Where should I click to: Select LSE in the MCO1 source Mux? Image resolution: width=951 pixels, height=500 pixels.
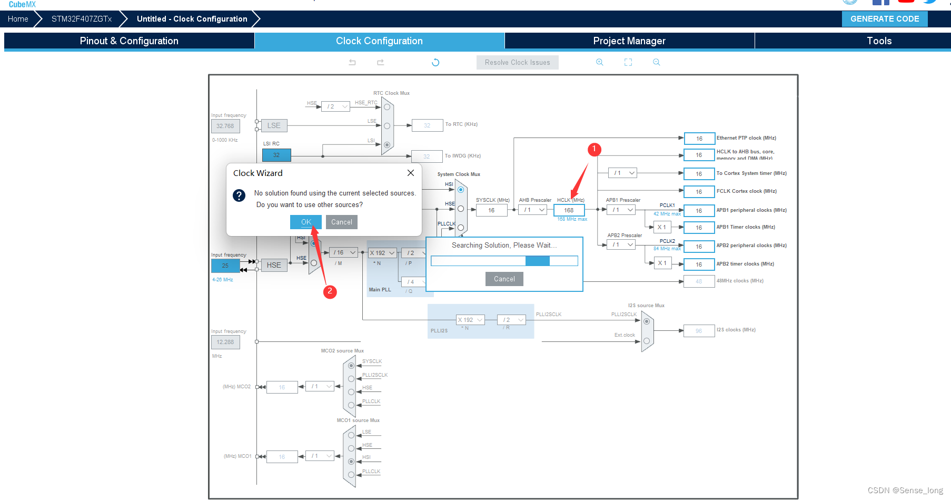(351, 435)
